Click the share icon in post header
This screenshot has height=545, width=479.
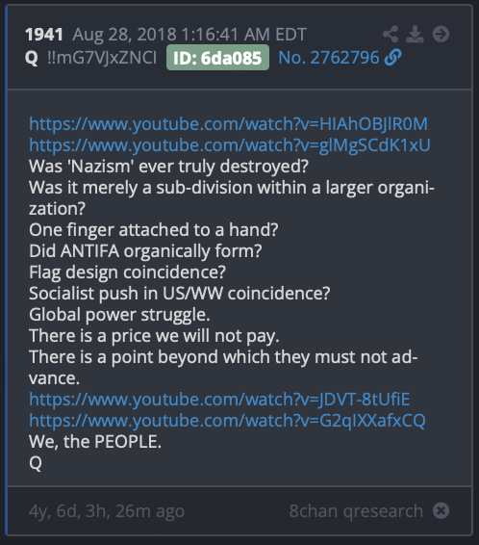[391, 34]
